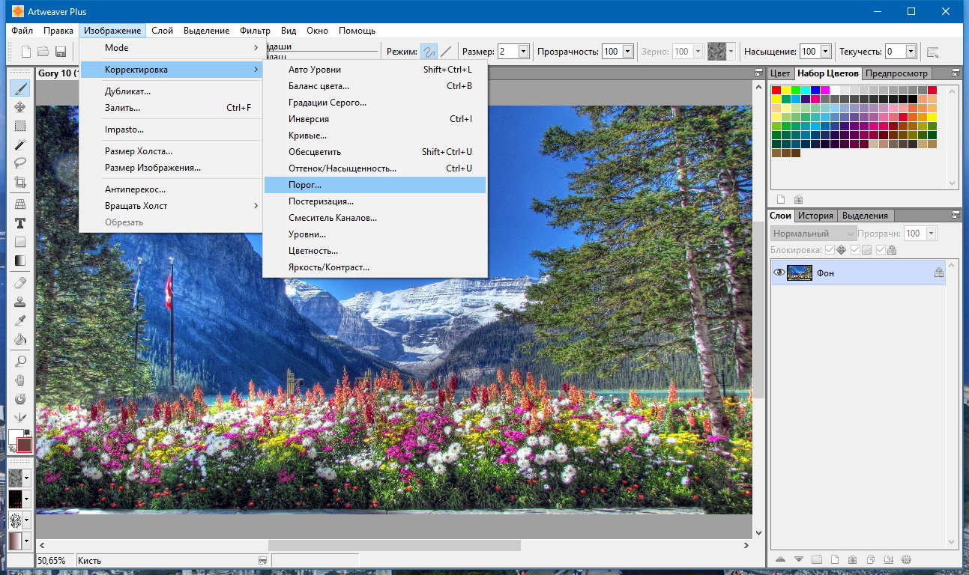Activate the Crop tool
This screenshot has width=969, height=575.
point(20,182)
